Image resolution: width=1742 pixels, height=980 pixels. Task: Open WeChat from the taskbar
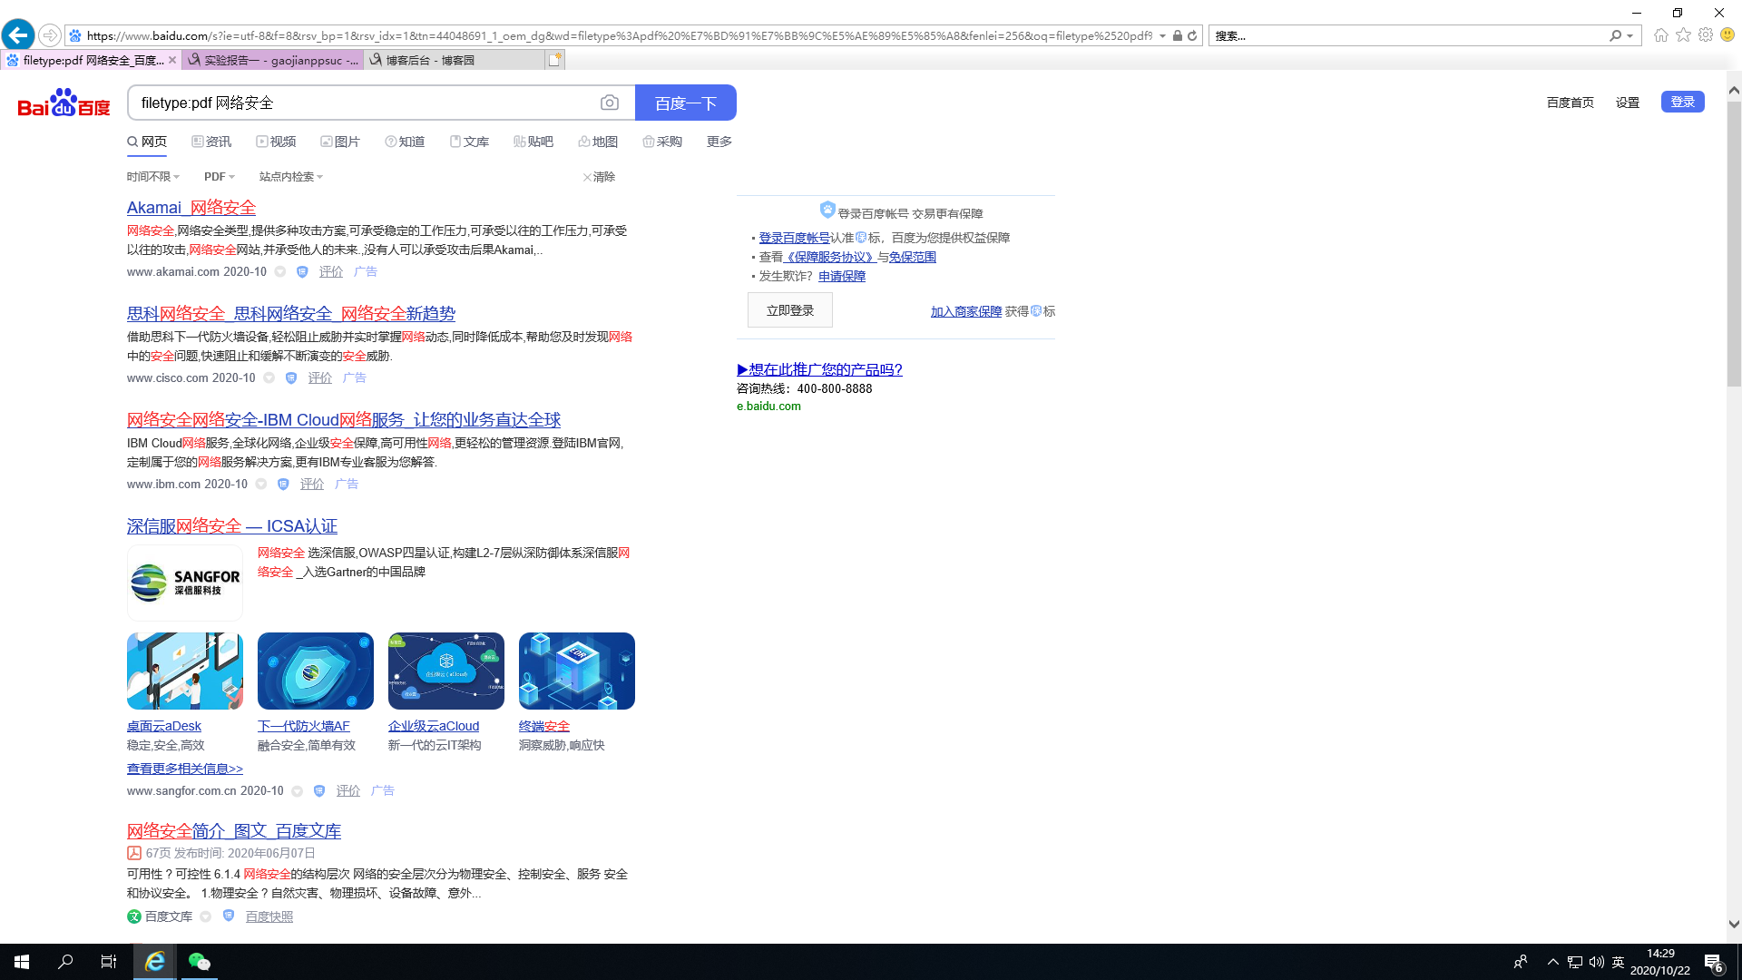[199, 962]
